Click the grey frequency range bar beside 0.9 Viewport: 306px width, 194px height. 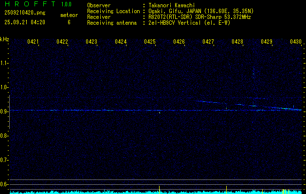(9, 112)
